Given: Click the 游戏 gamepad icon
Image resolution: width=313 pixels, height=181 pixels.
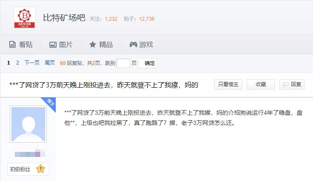Looking at the screenshot, I should pyautogui.click(x=133, y=44).
